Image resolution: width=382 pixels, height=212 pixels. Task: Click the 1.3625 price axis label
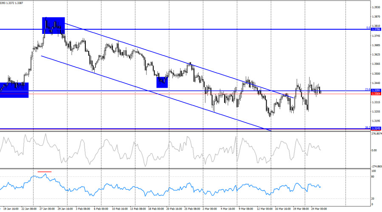[376, 55]
